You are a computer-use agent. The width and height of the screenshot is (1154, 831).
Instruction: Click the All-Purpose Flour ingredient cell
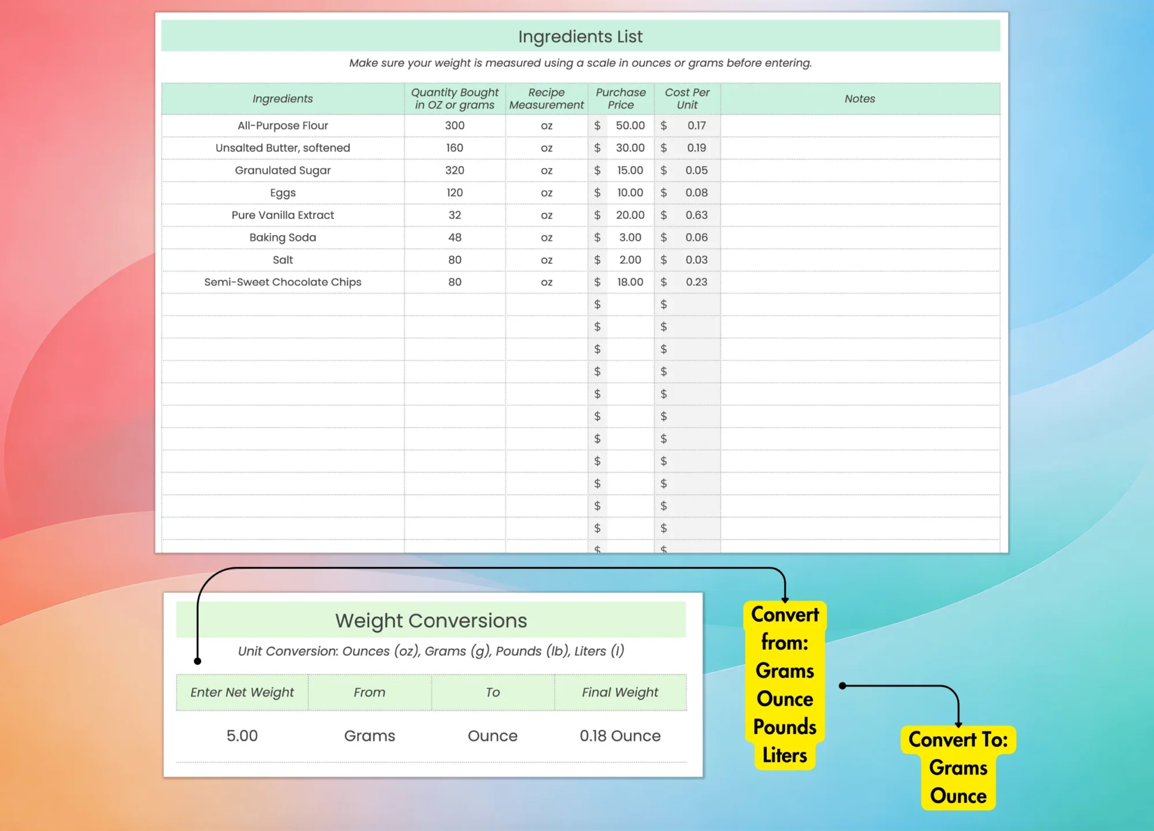(x=283, y=125)
